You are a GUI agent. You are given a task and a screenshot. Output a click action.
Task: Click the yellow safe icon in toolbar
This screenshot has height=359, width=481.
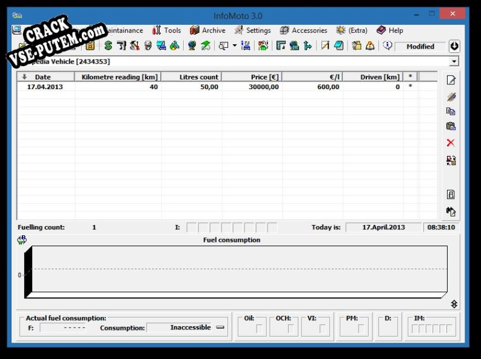click(90, 46)
